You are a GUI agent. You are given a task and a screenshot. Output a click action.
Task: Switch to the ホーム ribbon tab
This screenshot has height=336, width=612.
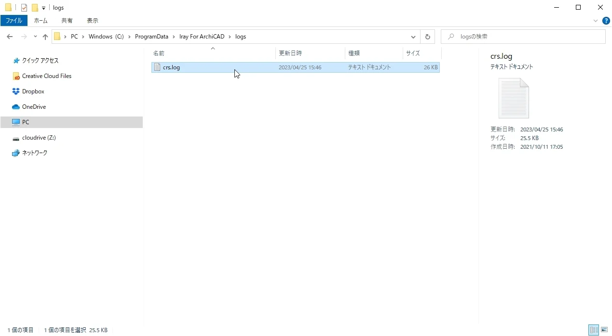pyautogui.click(x=41, y=21)
